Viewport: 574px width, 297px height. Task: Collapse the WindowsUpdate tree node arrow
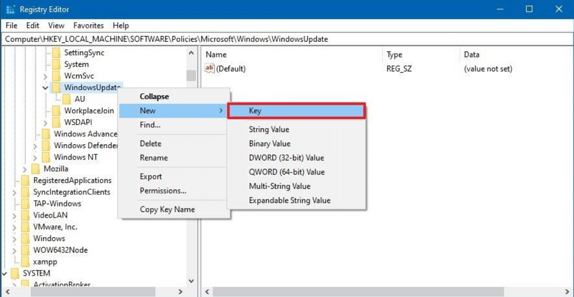pos(46,88)
